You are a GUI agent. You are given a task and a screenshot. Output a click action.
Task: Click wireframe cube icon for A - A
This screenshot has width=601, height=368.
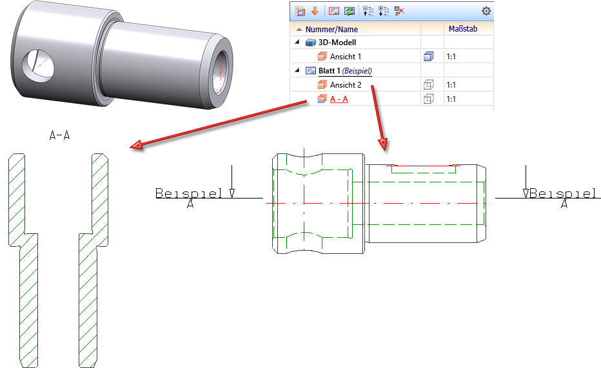(x=427, y=99)
